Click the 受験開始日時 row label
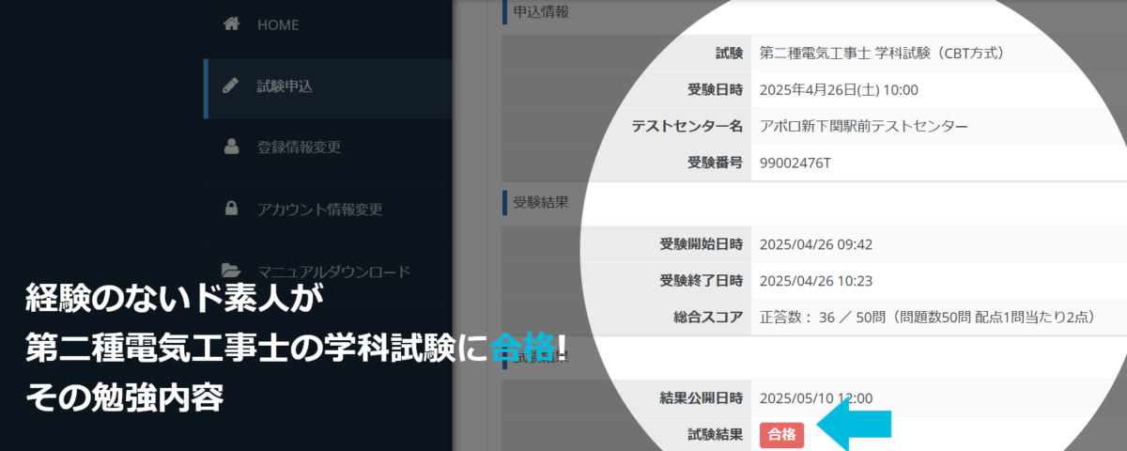Viewport: 1127px width, 451px height. coord(702,244)
